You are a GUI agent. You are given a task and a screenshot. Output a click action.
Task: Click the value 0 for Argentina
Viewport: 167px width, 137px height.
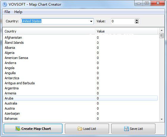tap(98, 88)
